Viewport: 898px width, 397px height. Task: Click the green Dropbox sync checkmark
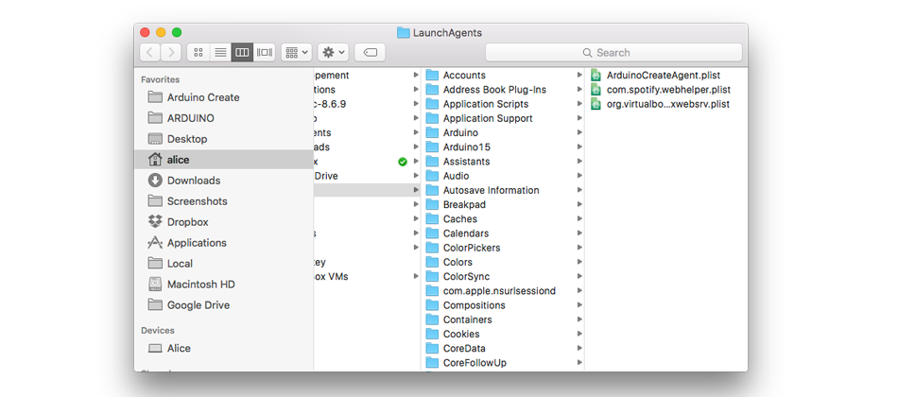click(402, 162)
